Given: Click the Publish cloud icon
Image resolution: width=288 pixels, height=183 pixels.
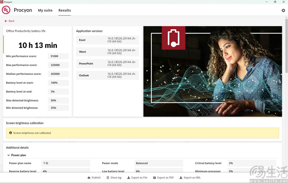Looking at the screenshot, I should pyautogui.click(x=89, y=178).
